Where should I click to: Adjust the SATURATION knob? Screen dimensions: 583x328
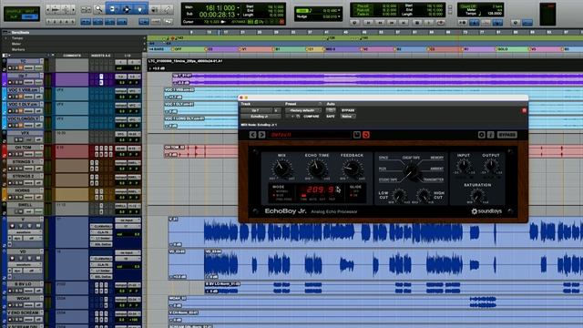pos(477,195)
